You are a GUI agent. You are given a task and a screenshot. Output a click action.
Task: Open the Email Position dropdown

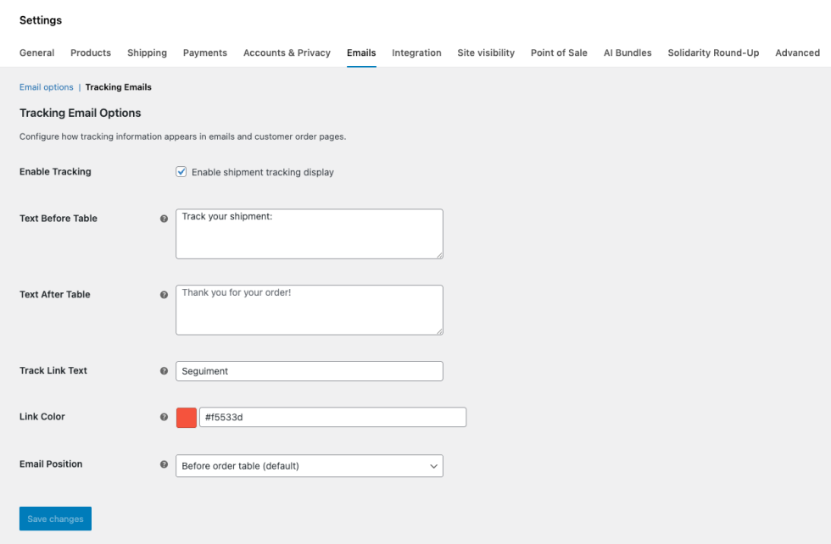pos(309,466)
